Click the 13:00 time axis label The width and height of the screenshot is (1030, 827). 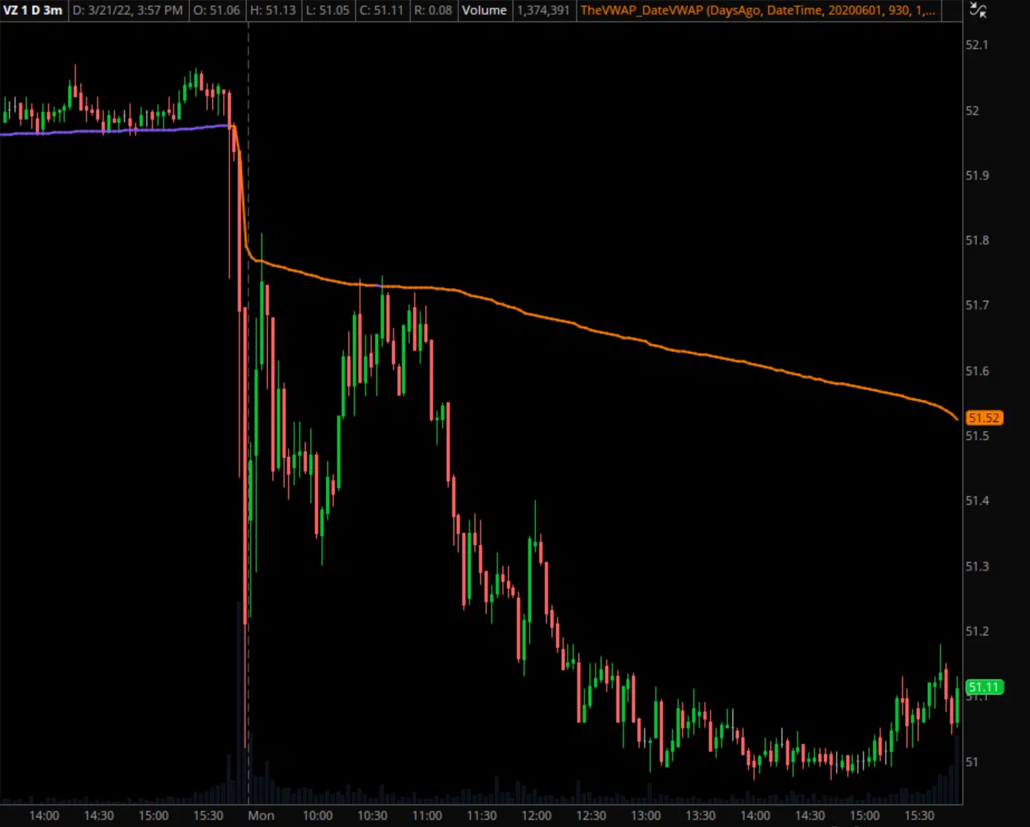(x=646, y=816)
